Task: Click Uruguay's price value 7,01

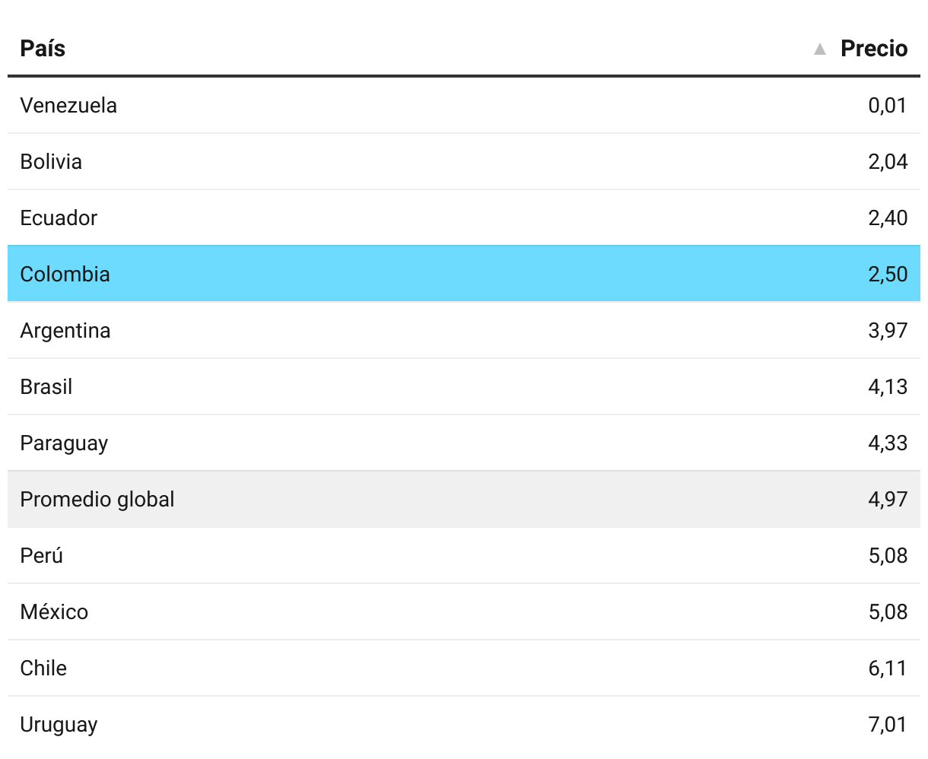Action: coord(888,724)
